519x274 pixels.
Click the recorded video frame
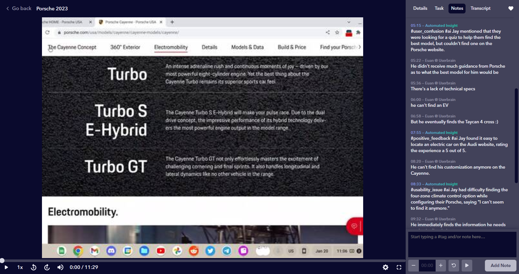tap(203, 138)
